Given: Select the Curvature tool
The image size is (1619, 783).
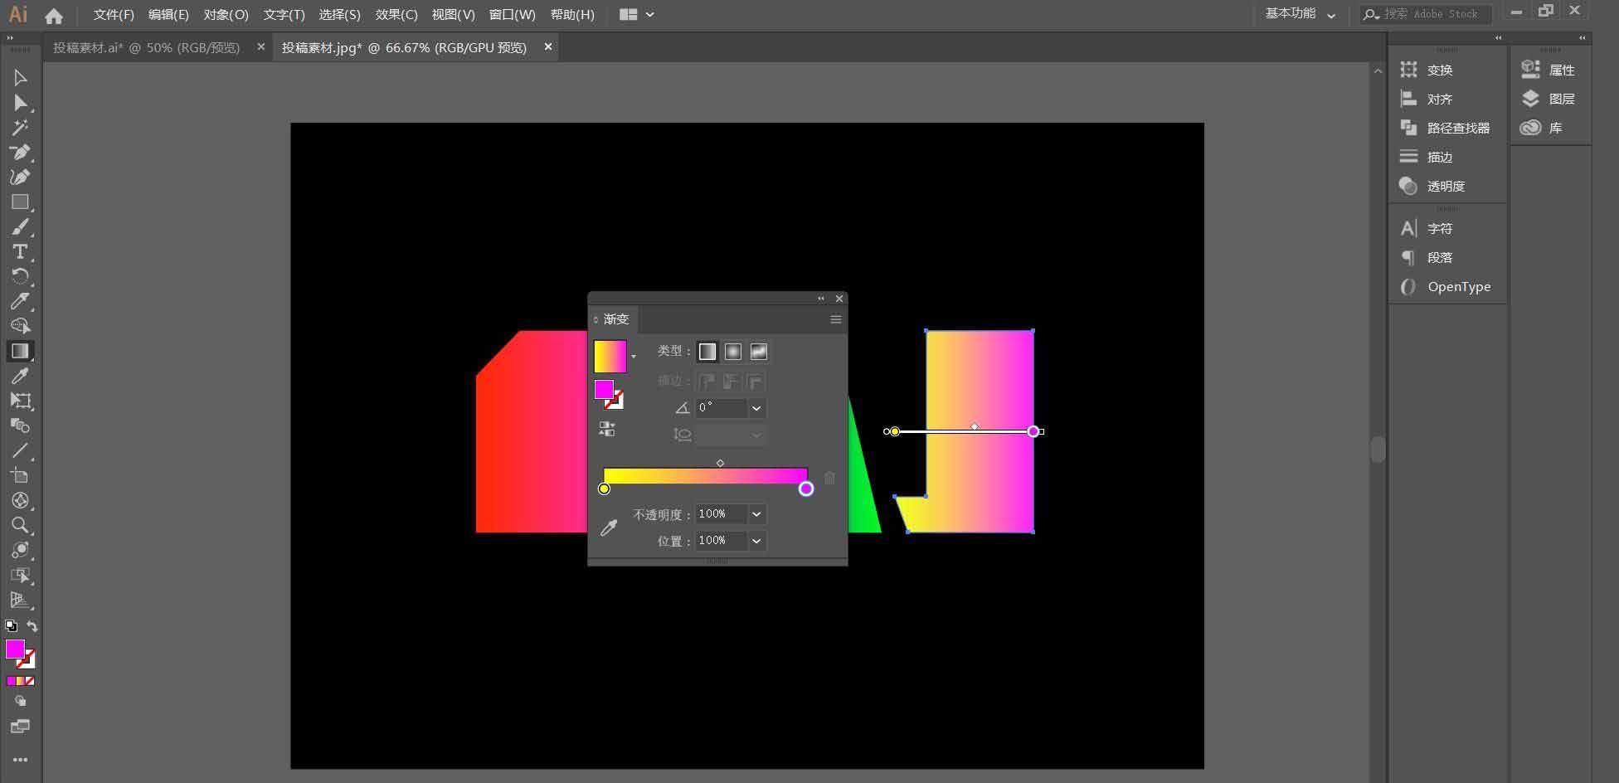Looking at the screenshot, I should 20,177.
